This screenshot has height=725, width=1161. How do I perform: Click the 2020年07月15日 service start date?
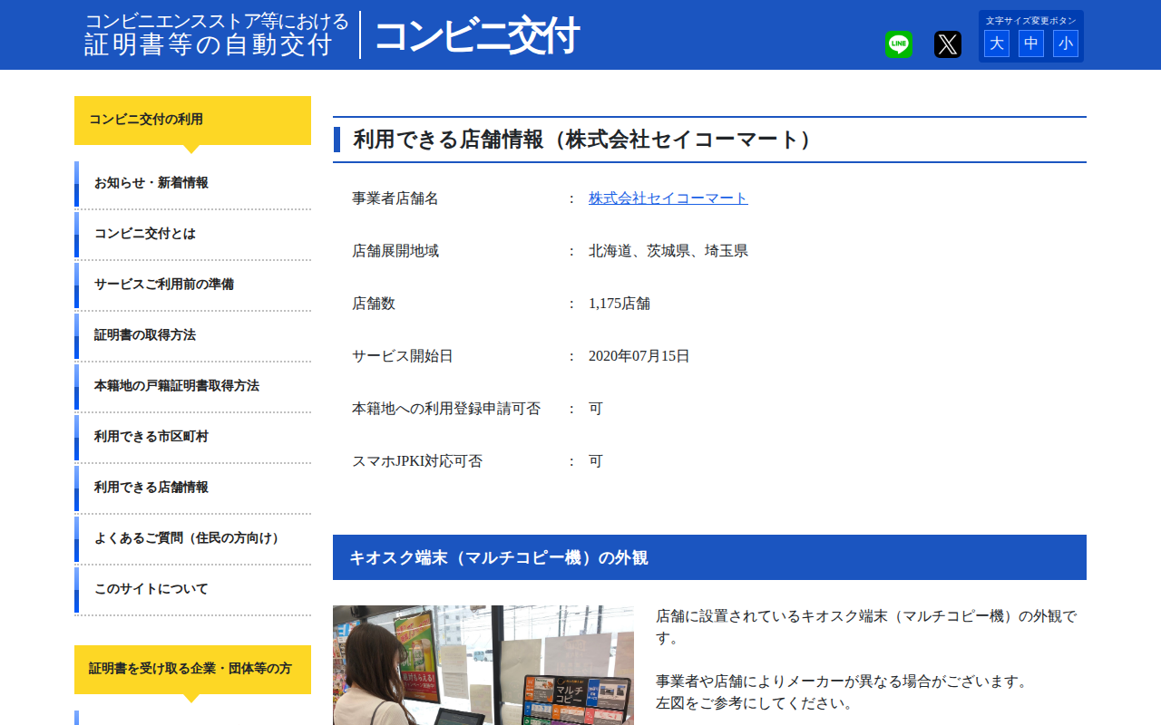[639, 356]
